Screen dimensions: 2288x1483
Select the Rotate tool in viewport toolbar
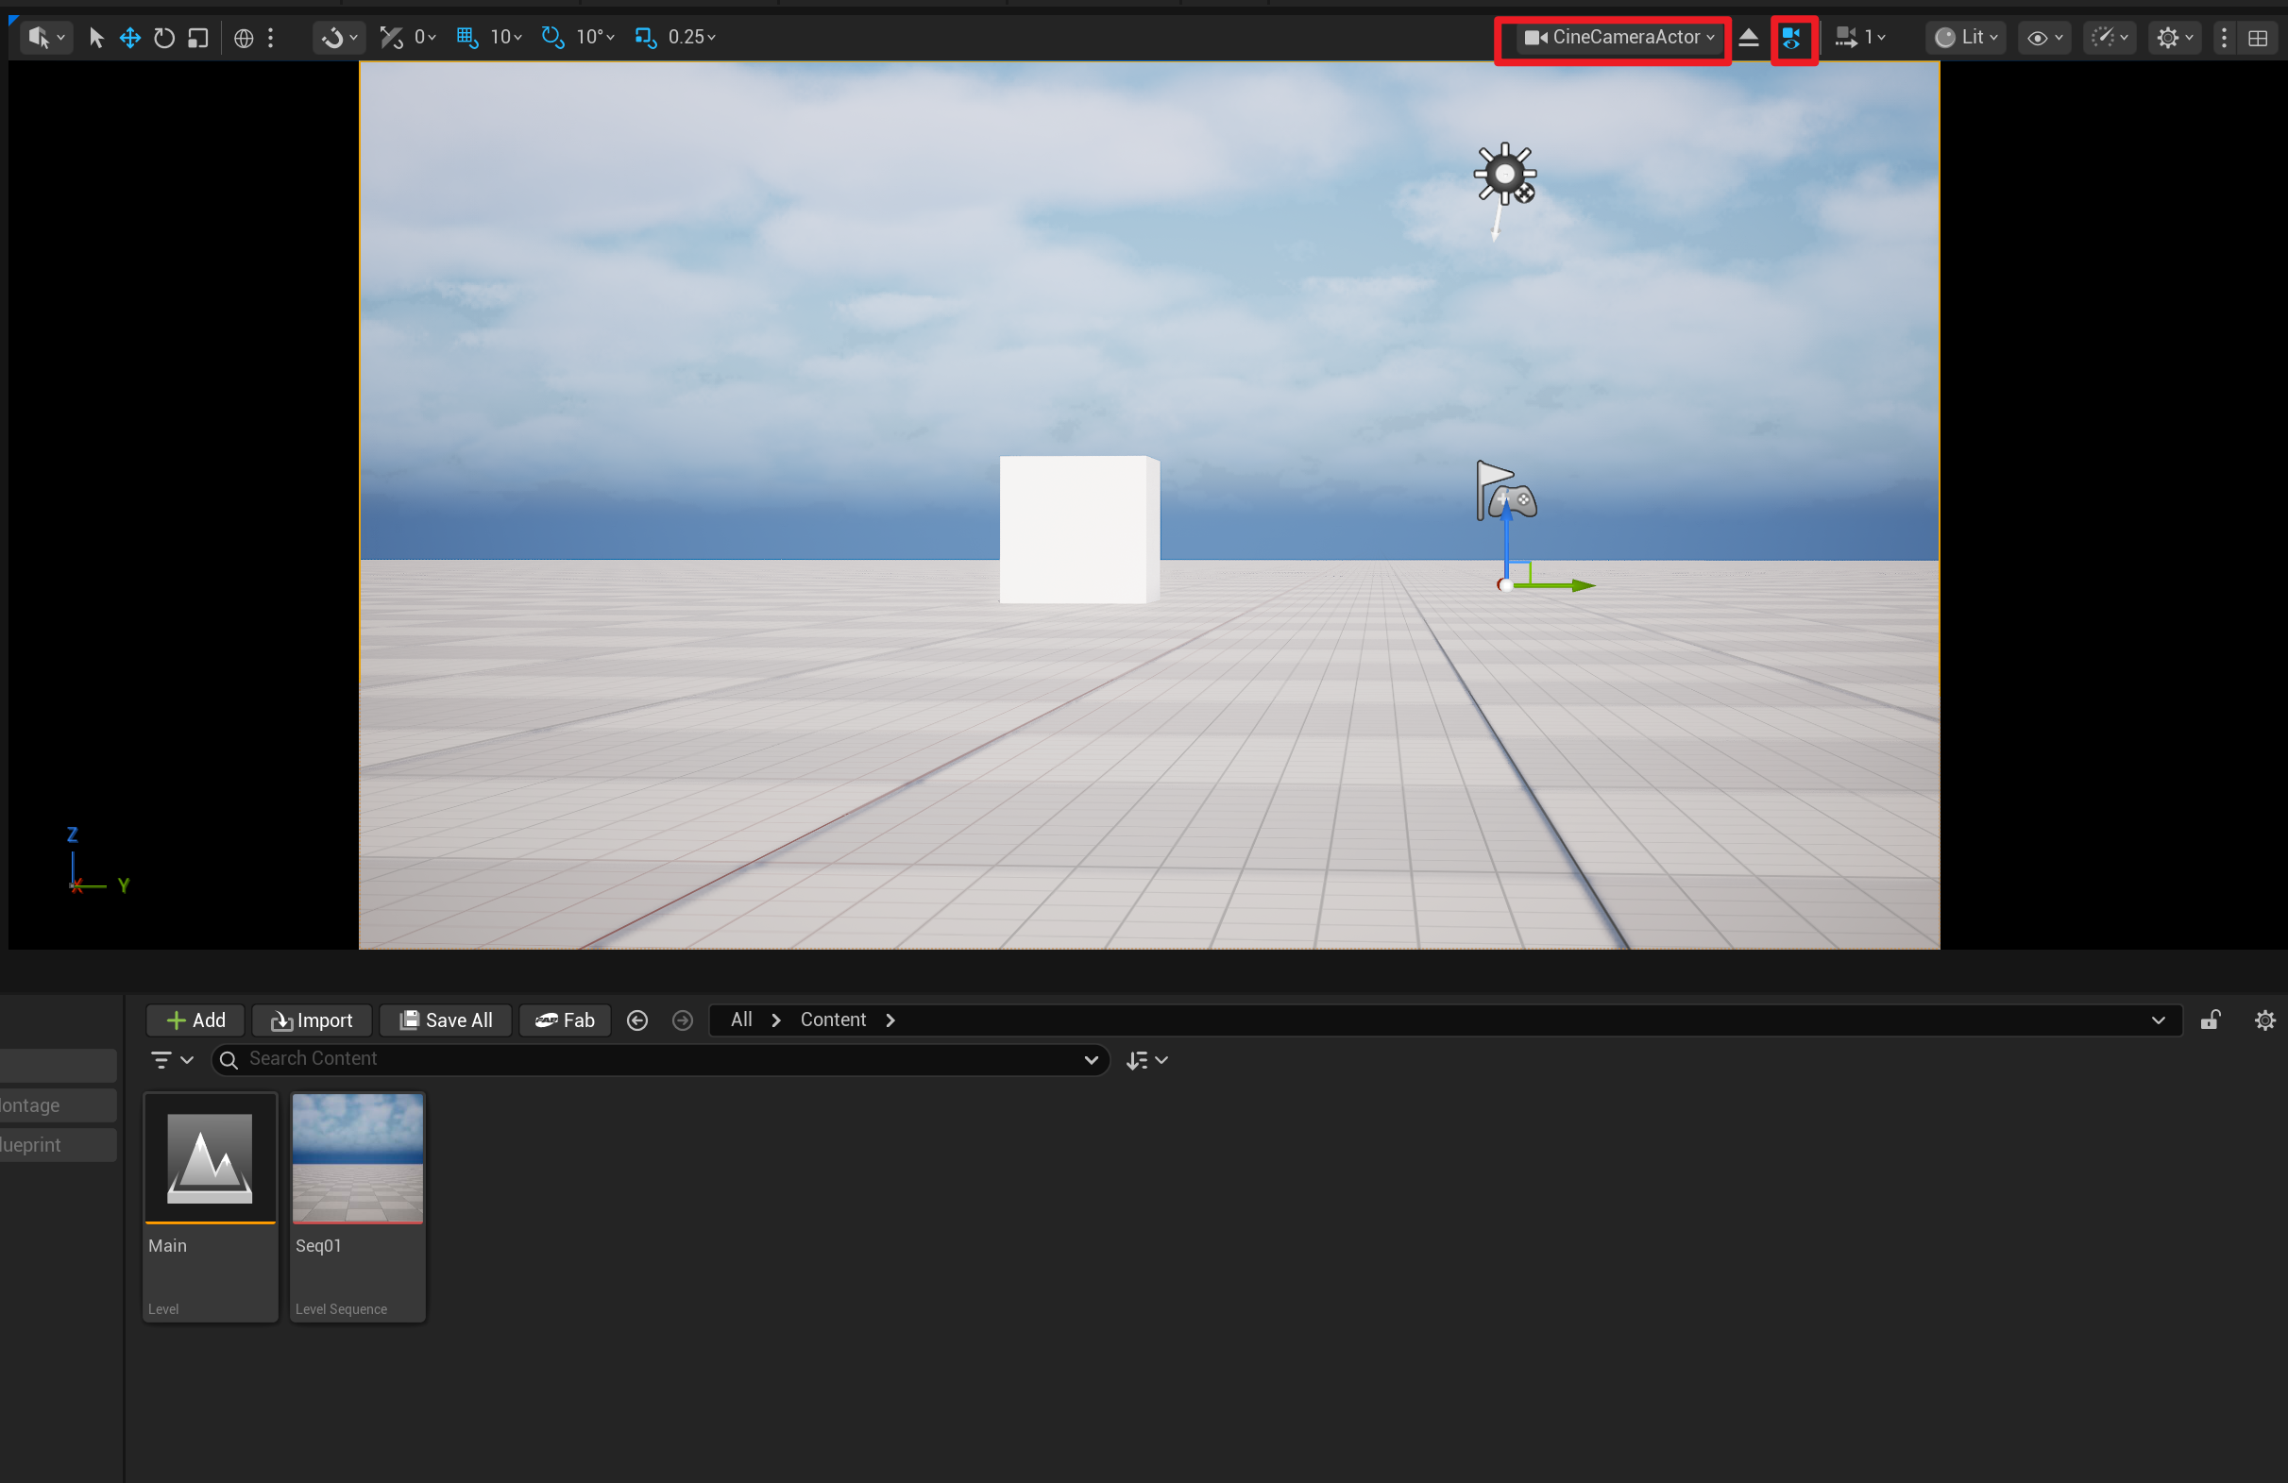[164, 38]
